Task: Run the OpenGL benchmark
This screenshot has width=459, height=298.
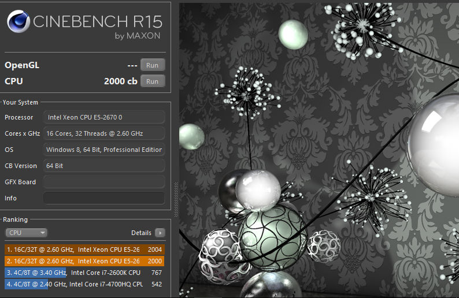Action: point(152,65)
